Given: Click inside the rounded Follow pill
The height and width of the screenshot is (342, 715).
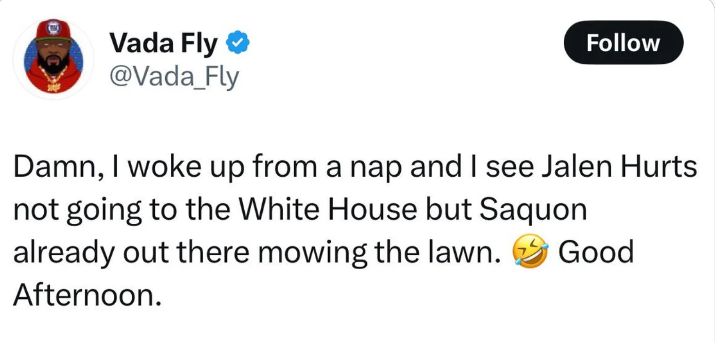Looking at the screenshot, I should [623, 43].
